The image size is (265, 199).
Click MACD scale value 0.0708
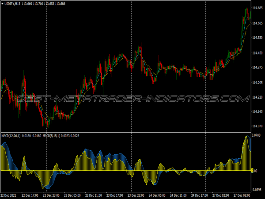(256, 135)
